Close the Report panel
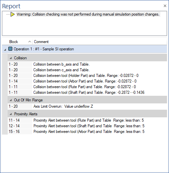The width and height of the screenshot is (169, 173). (x=165, y=6)
